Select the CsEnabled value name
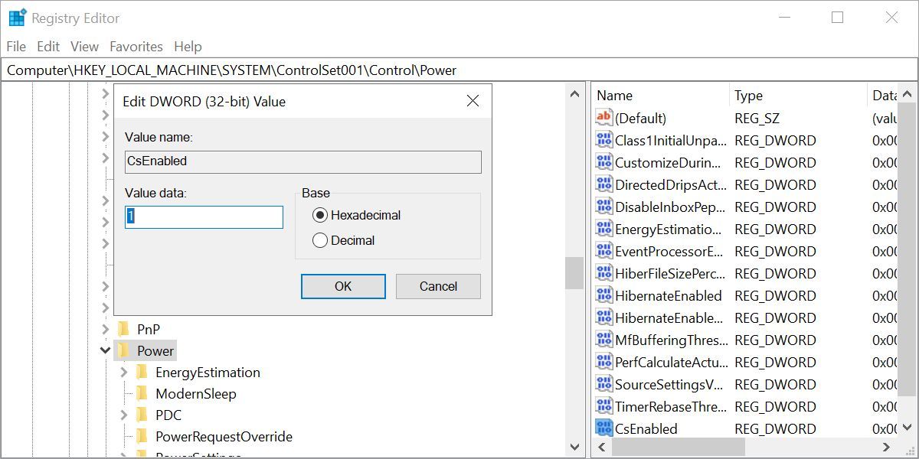 [x=646, y=428]
